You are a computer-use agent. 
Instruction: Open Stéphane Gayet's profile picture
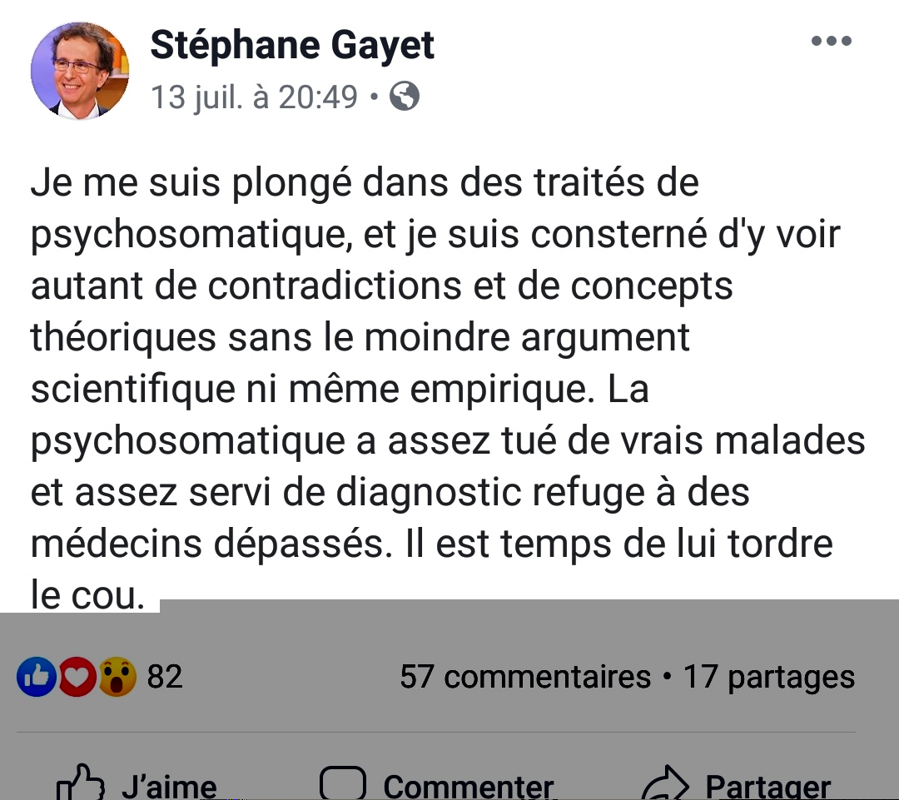tap(80, 71)
